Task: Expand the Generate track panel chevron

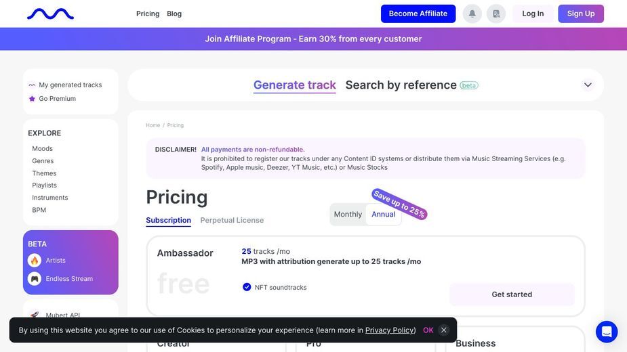Action: [588, 85]
